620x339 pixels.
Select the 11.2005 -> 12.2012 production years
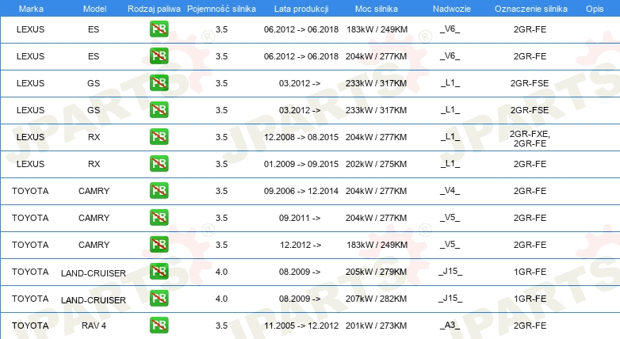point(301,326)
